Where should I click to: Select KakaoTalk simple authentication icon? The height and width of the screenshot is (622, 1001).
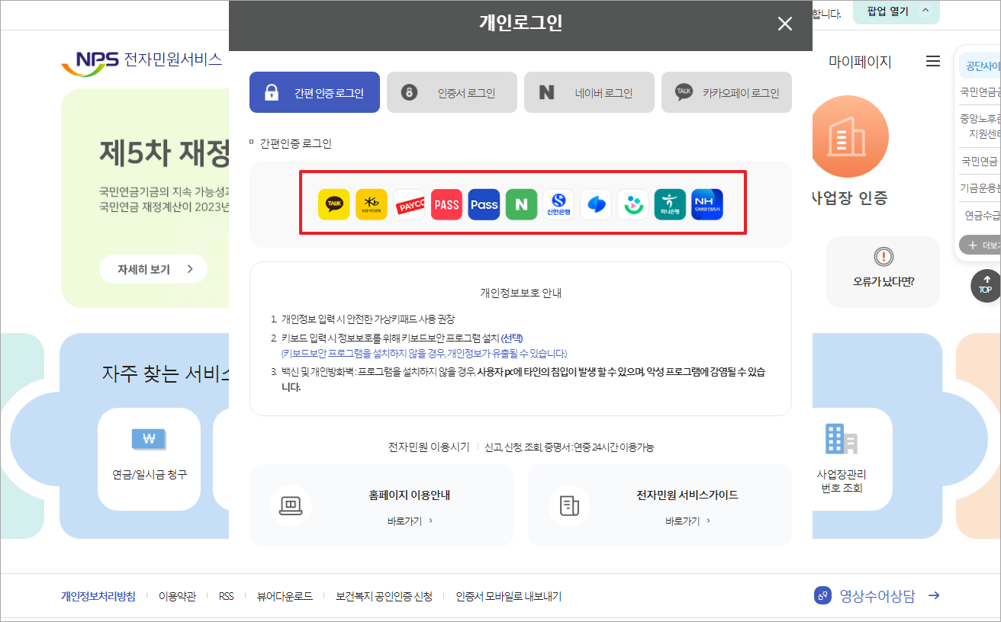pos(333,204)
